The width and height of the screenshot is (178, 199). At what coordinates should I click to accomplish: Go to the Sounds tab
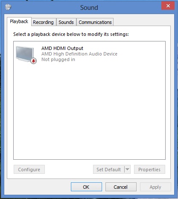[x=66, y=22]
